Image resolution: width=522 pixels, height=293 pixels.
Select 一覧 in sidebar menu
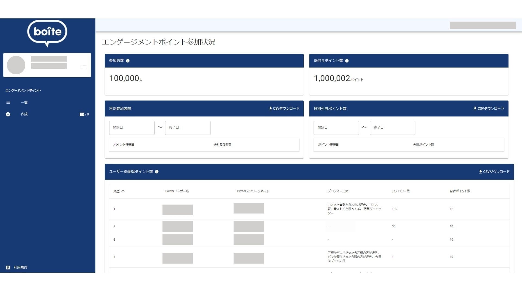pyautogui.click(x=24, y=103)
